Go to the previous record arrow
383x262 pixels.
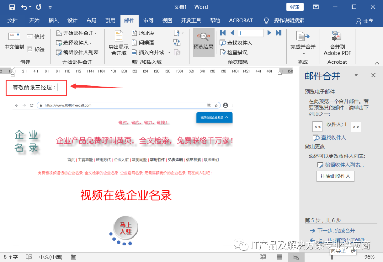[232, 33]
